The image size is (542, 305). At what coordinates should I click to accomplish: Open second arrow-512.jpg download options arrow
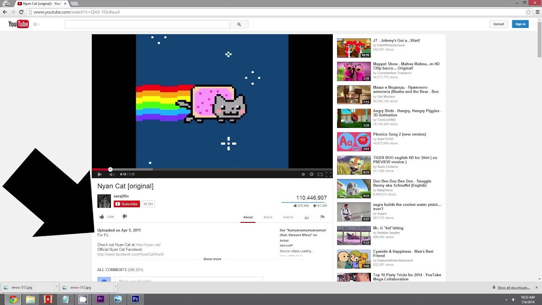tap(115, 287)
